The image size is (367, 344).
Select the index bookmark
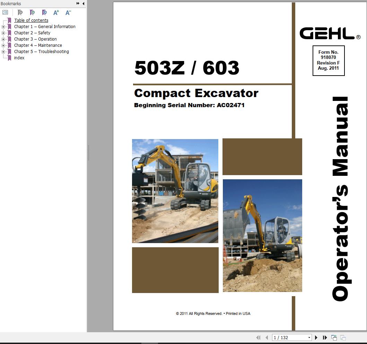[x=19, y=58]
